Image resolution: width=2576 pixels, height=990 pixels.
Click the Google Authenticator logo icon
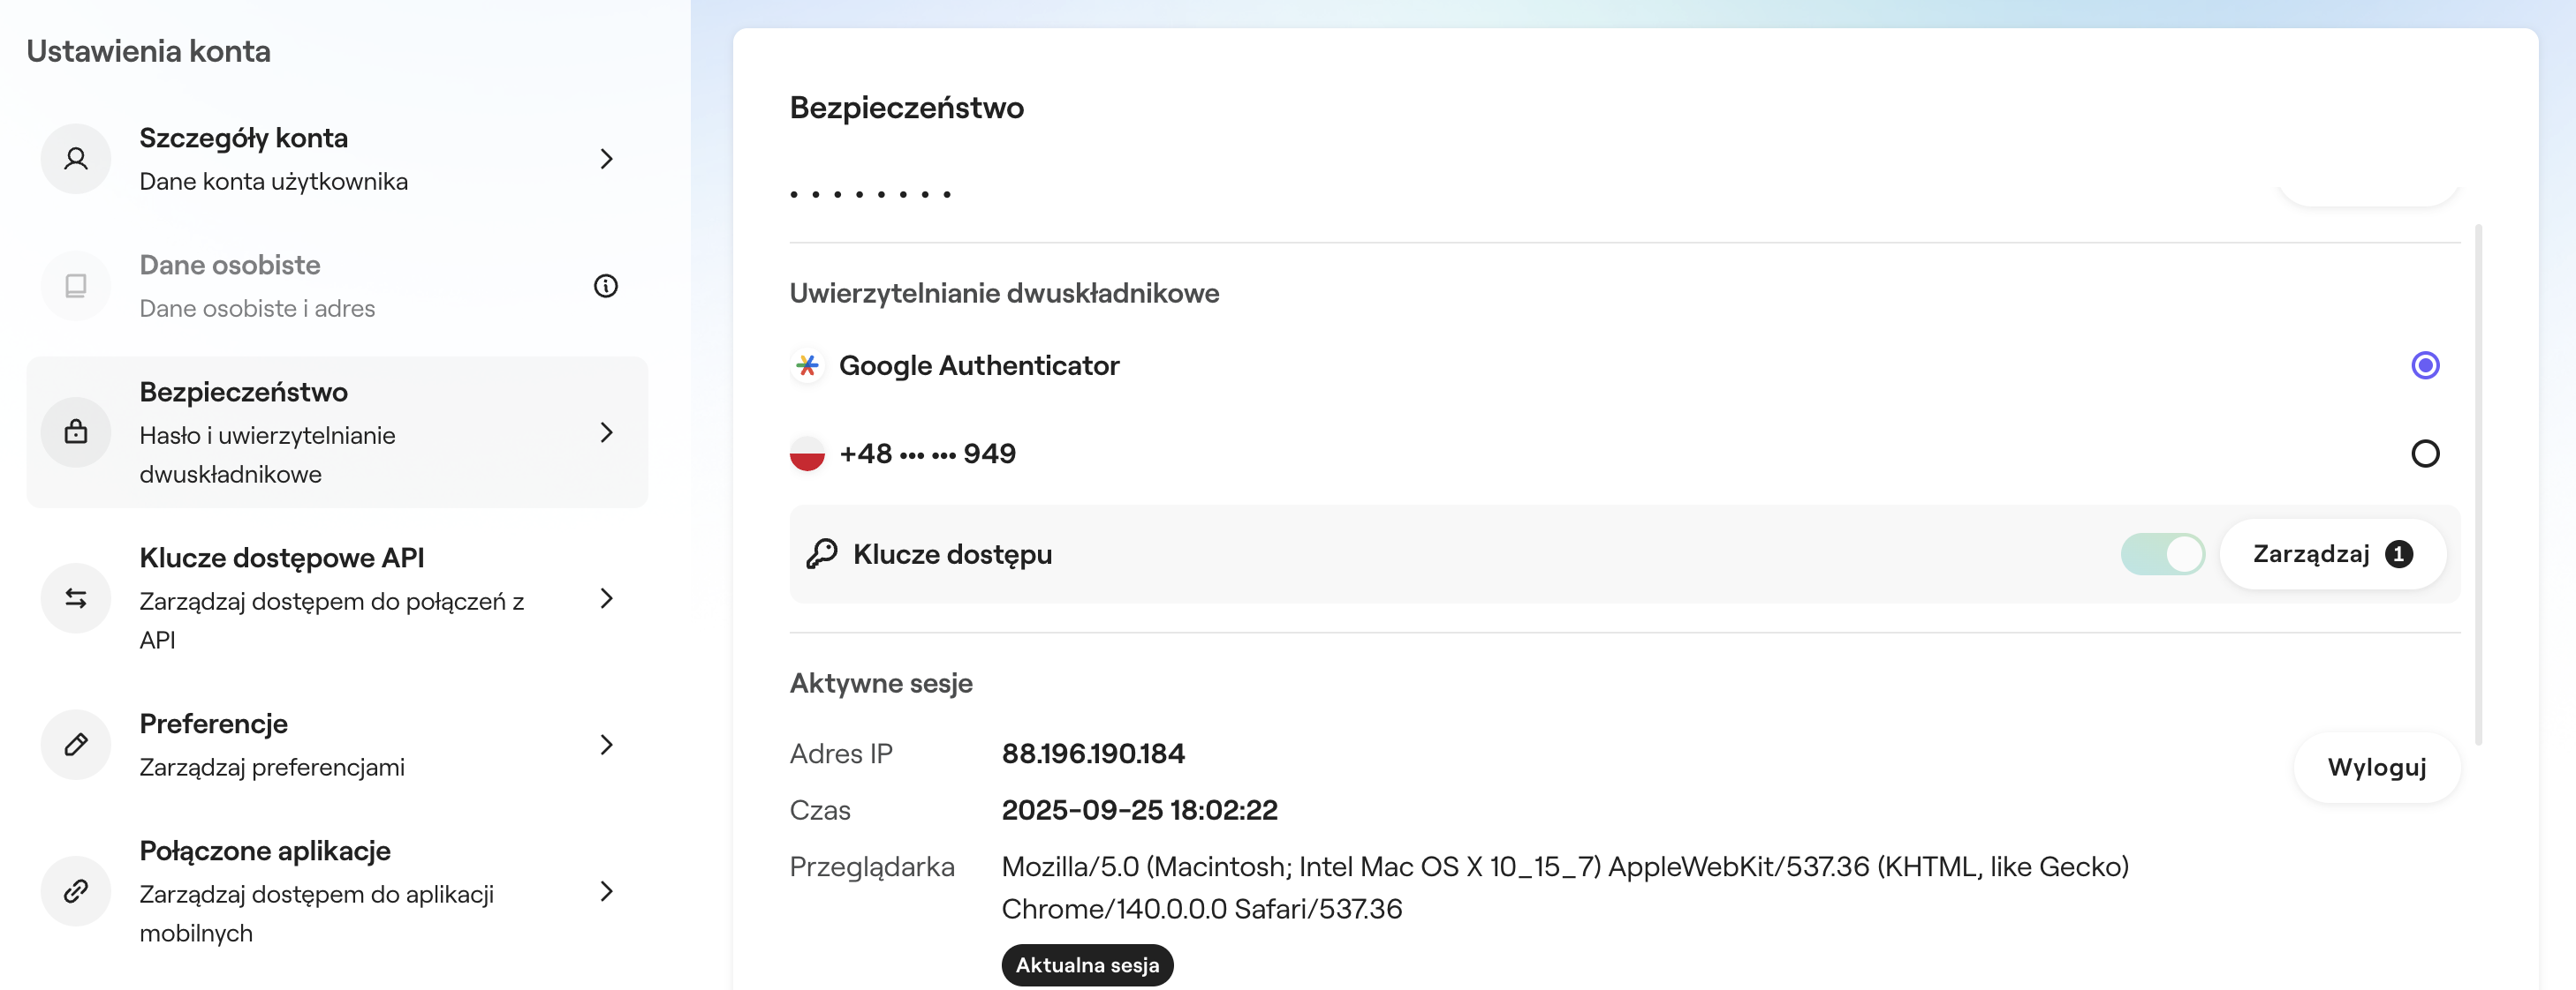807,365
